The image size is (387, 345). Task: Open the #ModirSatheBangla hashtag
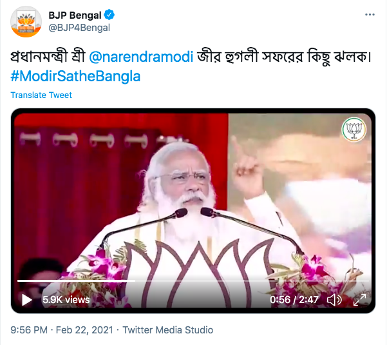[x=75, y=76]
